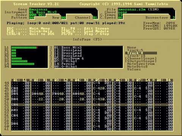Viewport: 182px width, 136px height.
Task: Select channel header 07: L4
Action: point(143,80)
